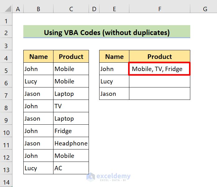Screen dimensions: 217x187
Task: Select row 5 header
Action: (x=6, y=69)
